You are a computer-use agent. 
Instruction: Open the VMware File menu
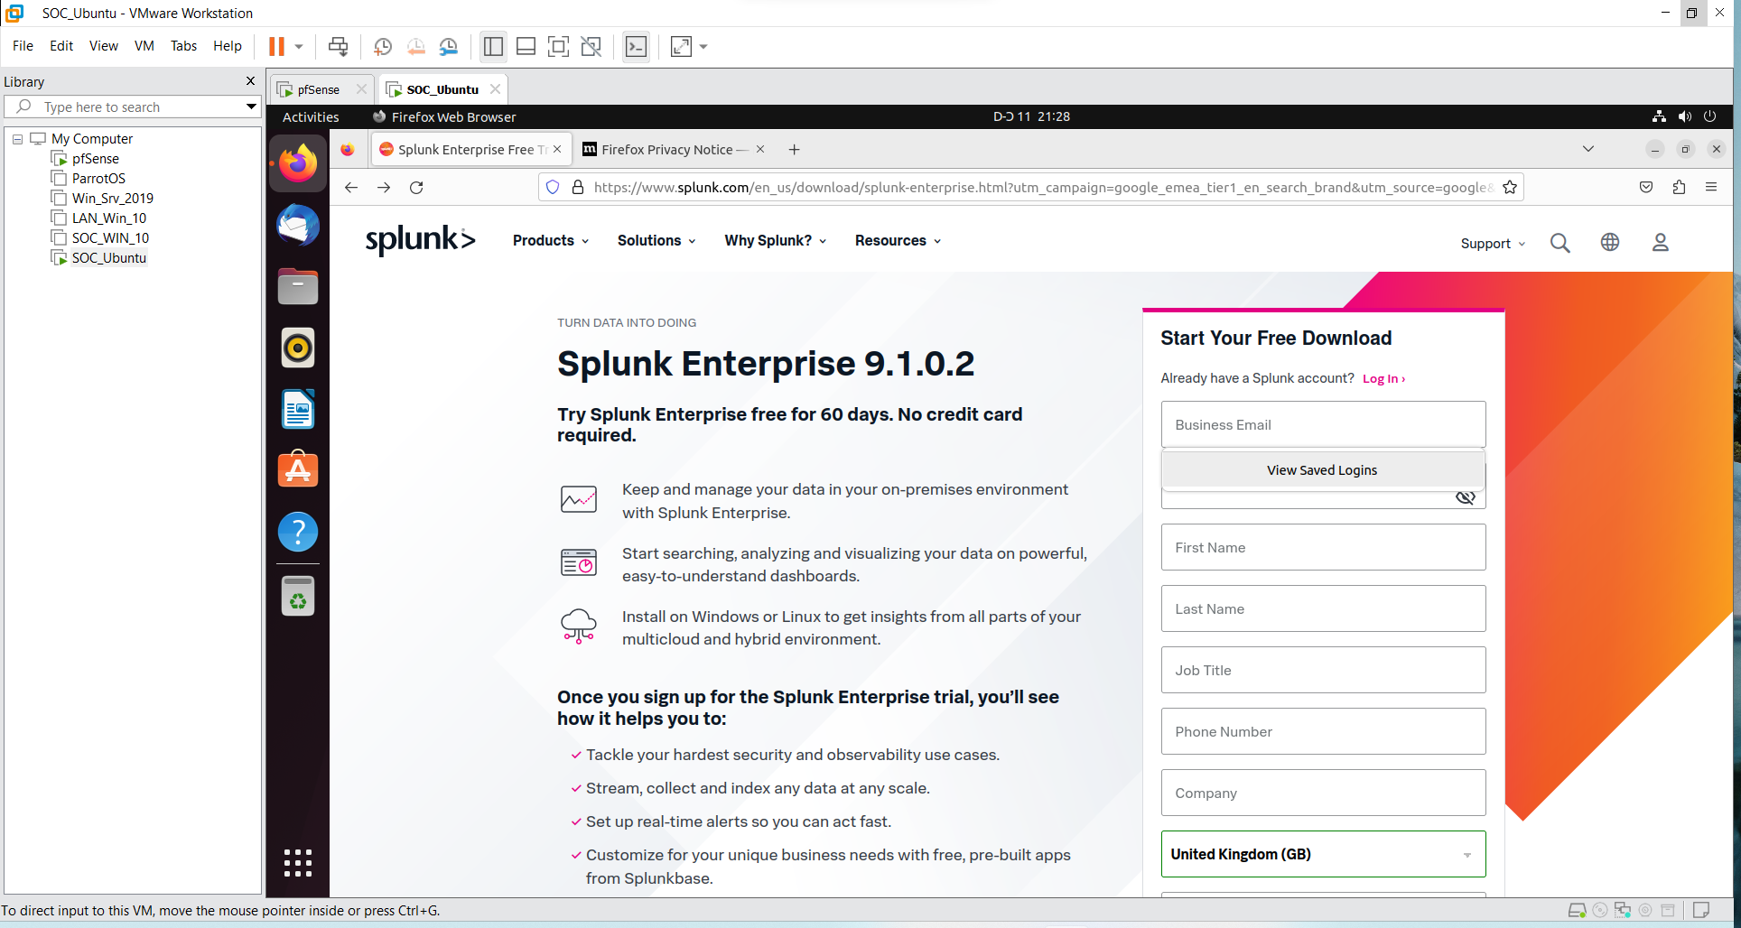pos(23,46)
